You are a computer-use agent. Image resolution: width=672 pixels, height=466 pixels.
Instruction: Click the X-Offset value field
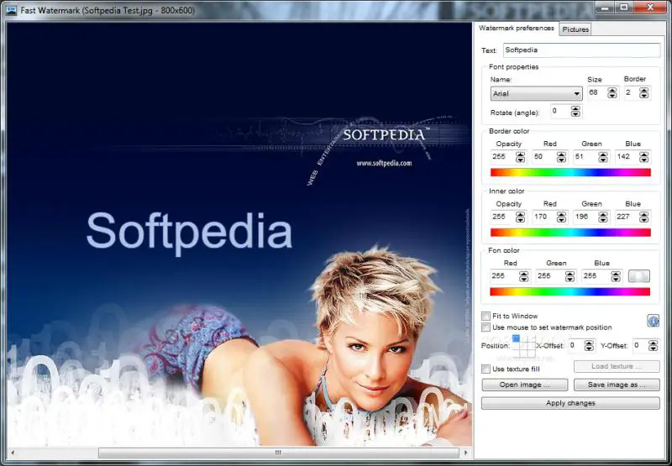[576, 345]
